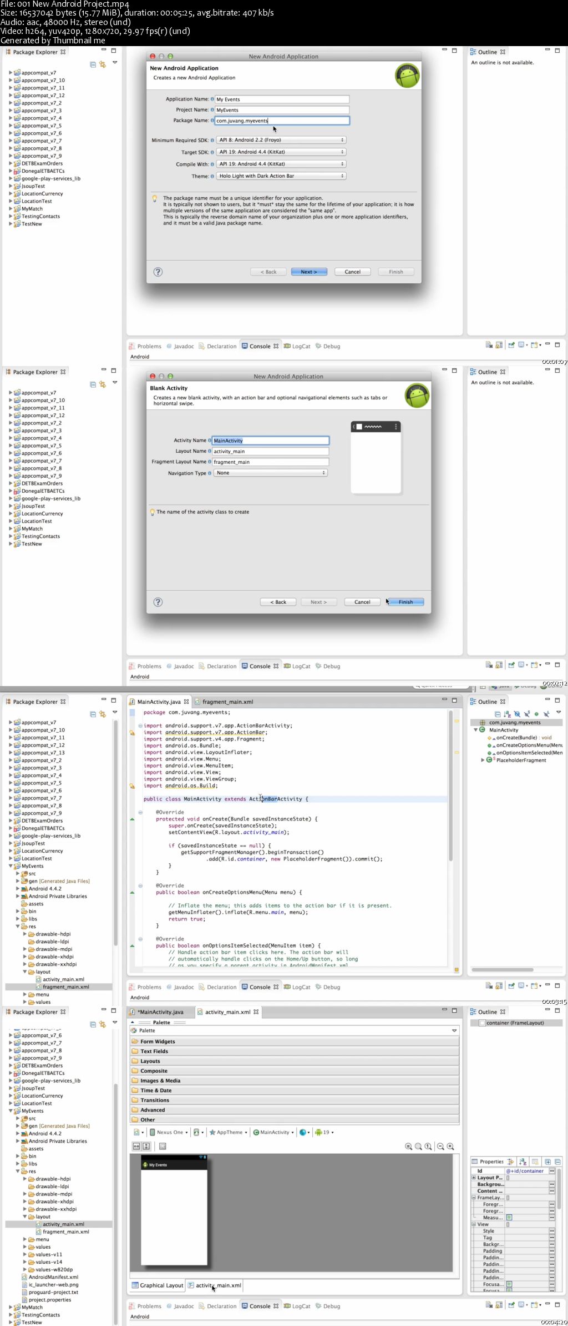Click Collapse All icon in Properties panel
The height and width of the screenshot is (1326, 568).
[x=557, y=1162]
